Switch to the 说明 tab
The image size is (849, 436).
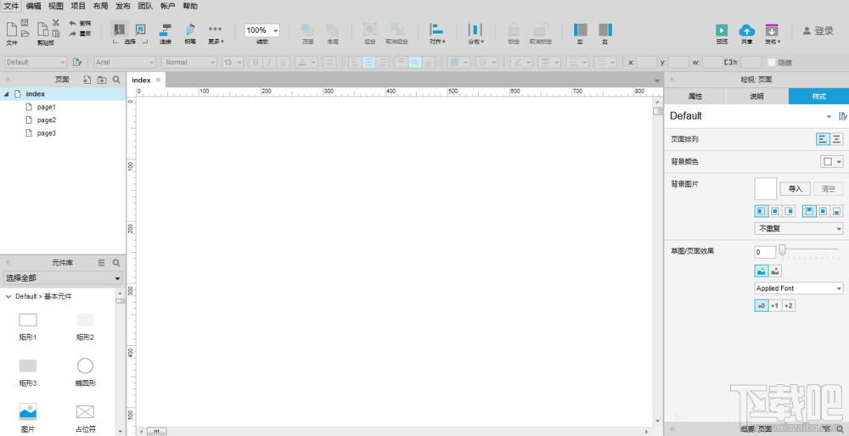(x=757, y=97)
